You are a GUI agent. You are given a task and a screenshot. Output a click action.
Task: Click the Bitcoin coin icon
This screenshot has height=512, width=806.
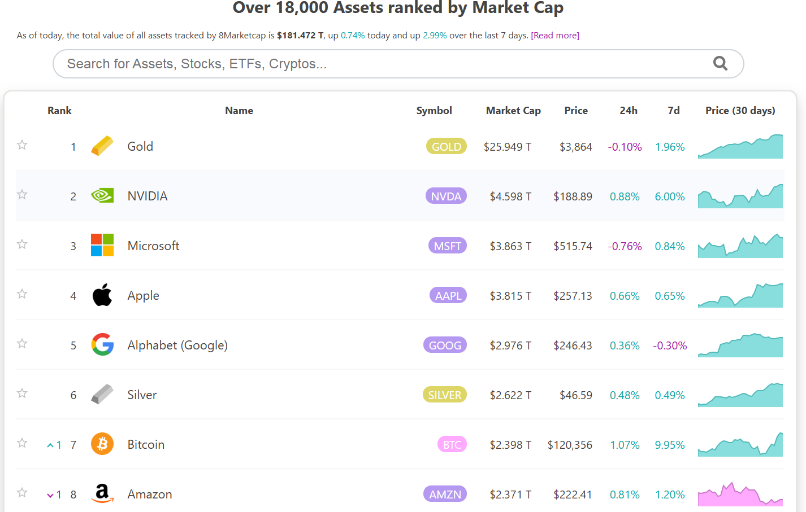[102, 444]
